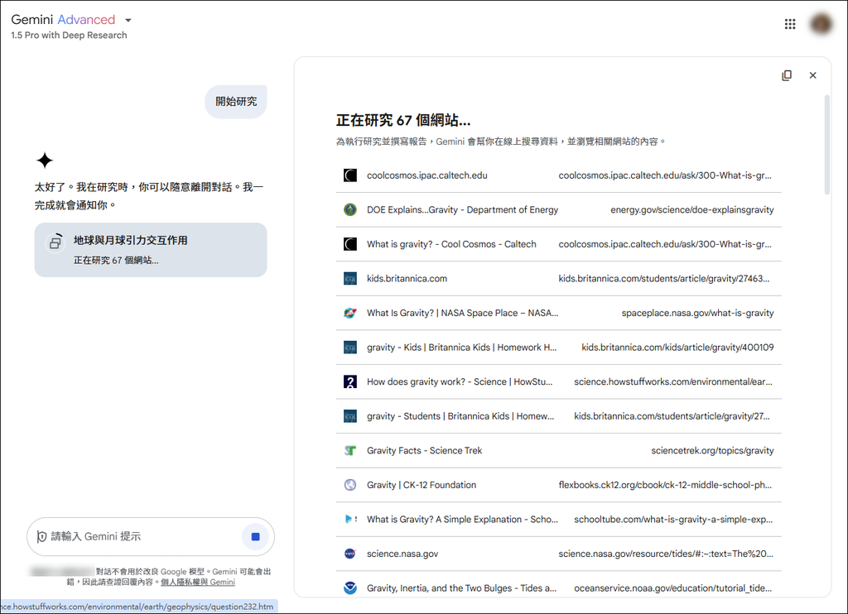The width and height of the screenshot is (848, 614).
Task: Open What Is Gravity? NASA Space Place source
Action: [x=462, y=313]
